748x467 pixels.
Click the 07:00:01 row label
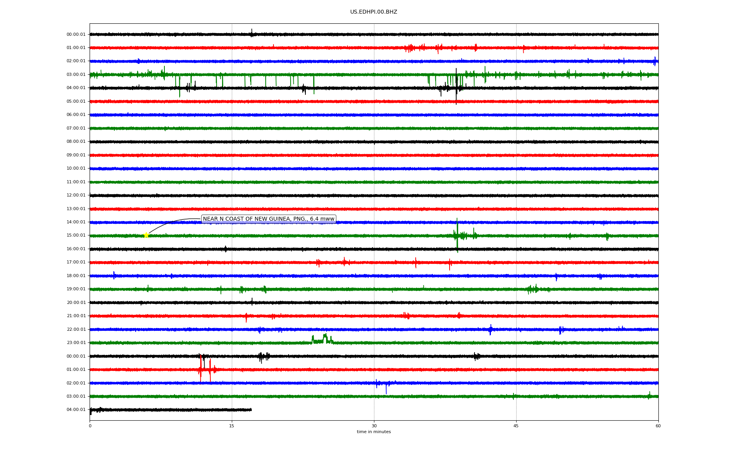coord(76,128)
